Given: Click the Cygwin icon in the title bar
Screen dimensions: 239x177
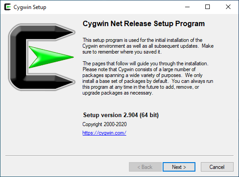Looking at the screenshot, I should coord(8,7).
